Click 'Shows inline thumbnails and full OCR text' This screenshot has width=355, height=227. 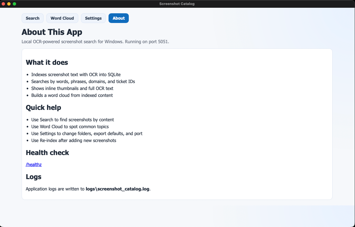(x=72, y=88)
